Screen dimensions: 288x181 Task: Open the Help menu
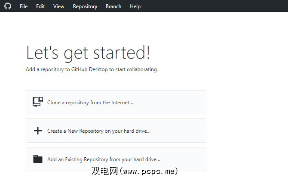(135, 6)
